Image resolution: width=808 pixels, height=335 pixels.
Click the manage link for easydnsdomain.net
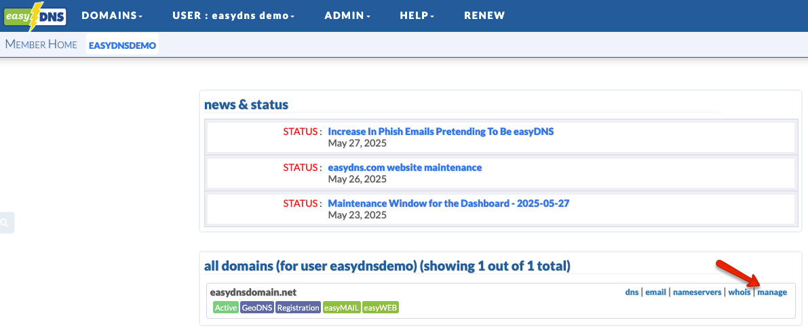click(772, 292)
